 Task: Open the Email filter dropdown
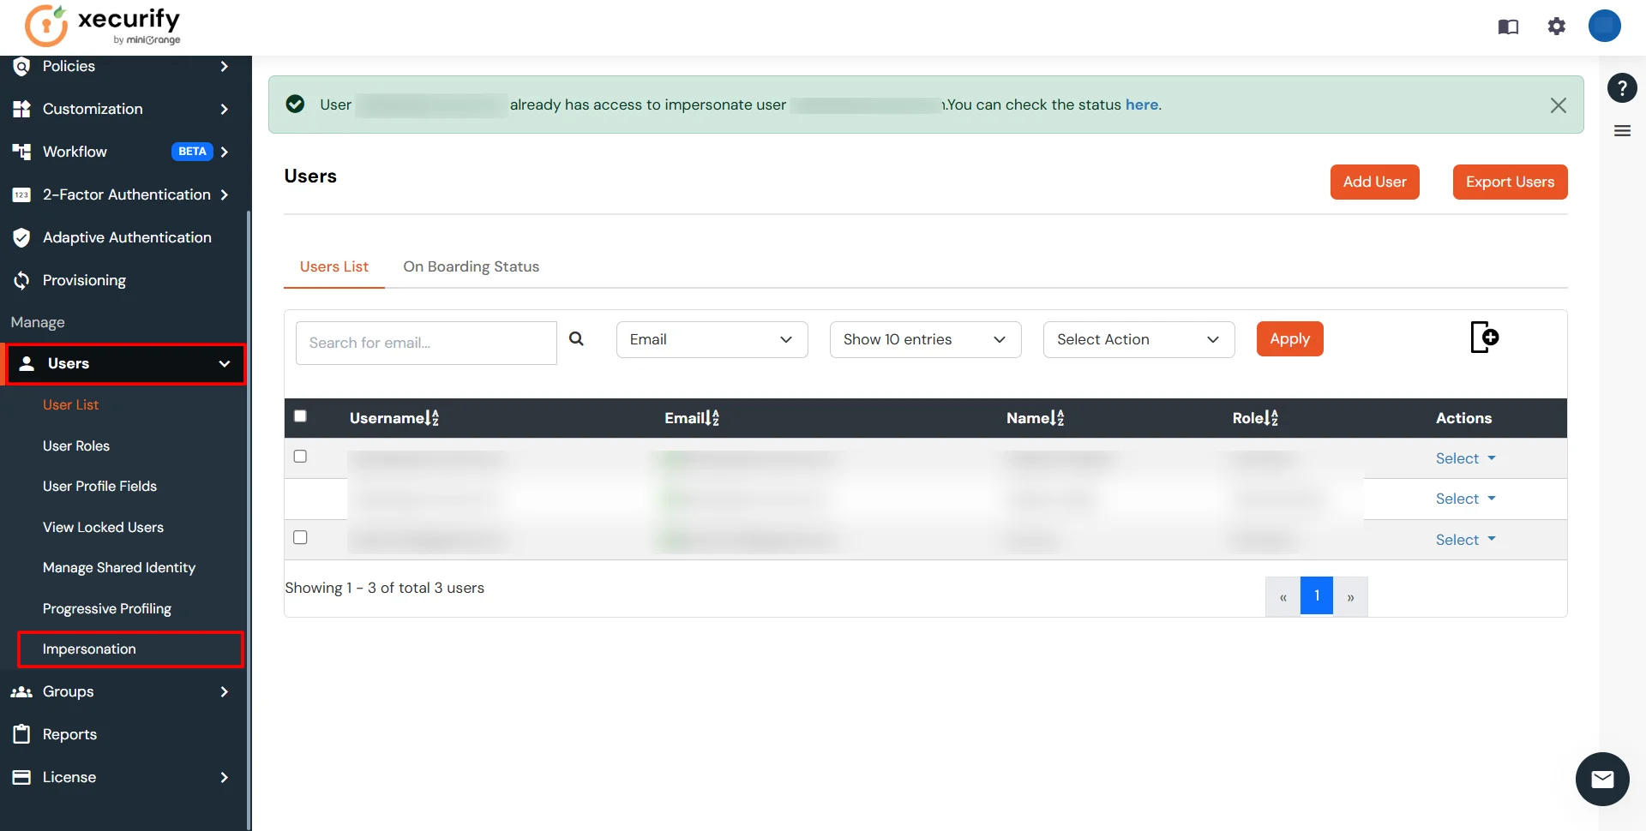pos(712,339)
